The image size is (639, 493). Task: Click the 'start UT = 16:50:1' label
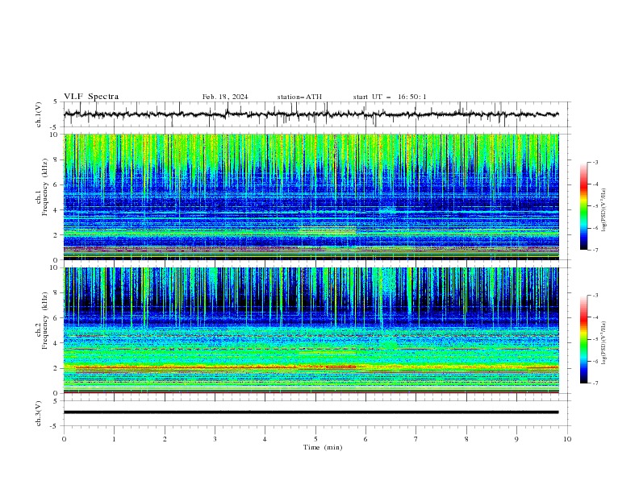(x=390, y=97)
